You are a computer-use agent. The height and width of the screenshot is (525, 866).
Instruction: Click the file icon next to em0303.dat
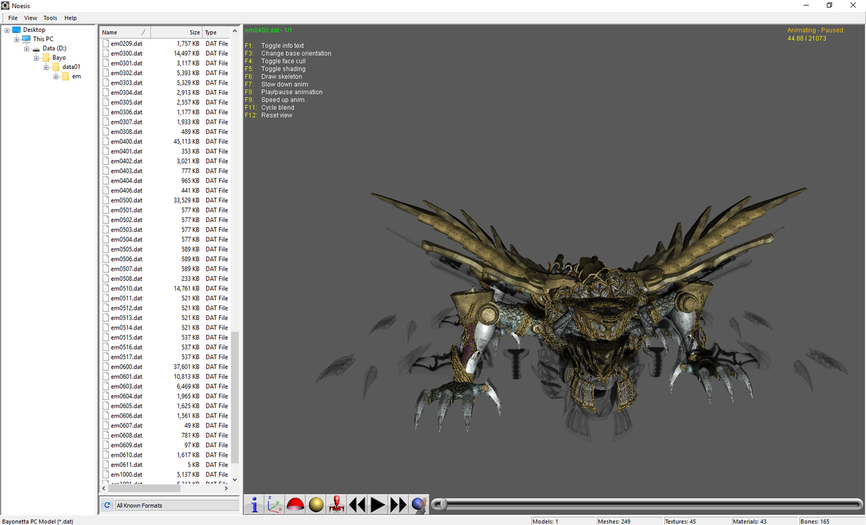pyautogui.click(x=106, y=83)
